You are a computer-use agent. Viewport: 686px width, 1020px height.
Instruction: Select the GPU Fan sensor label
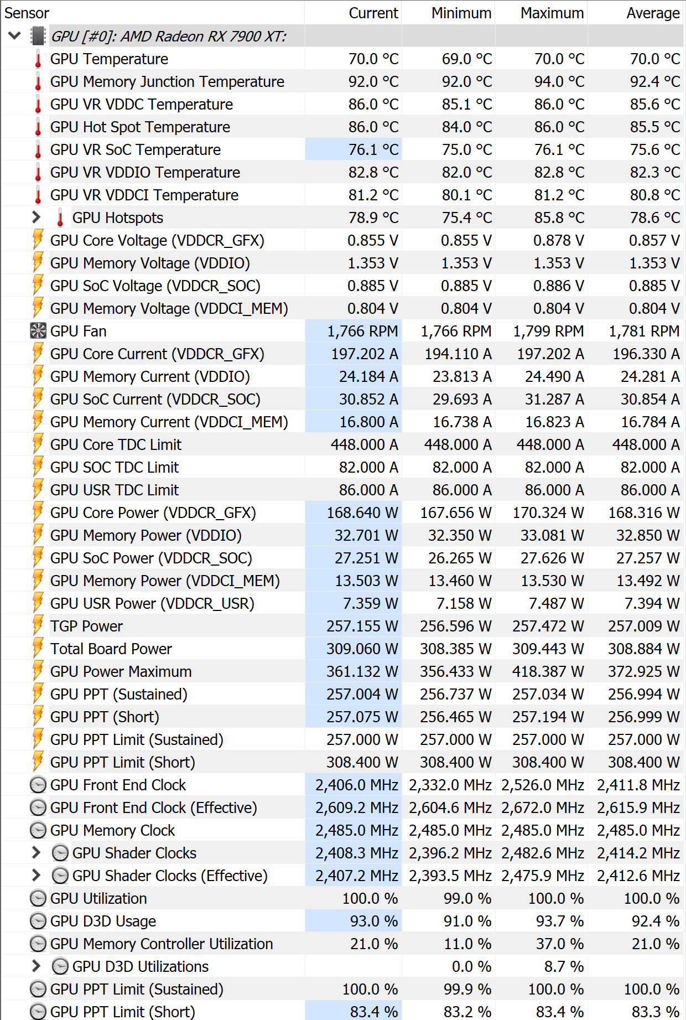[78, 331]
